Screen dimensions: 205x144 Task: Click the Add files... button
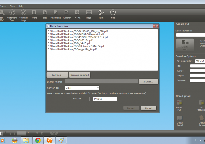pyautogui.click(x=57, y=75)
